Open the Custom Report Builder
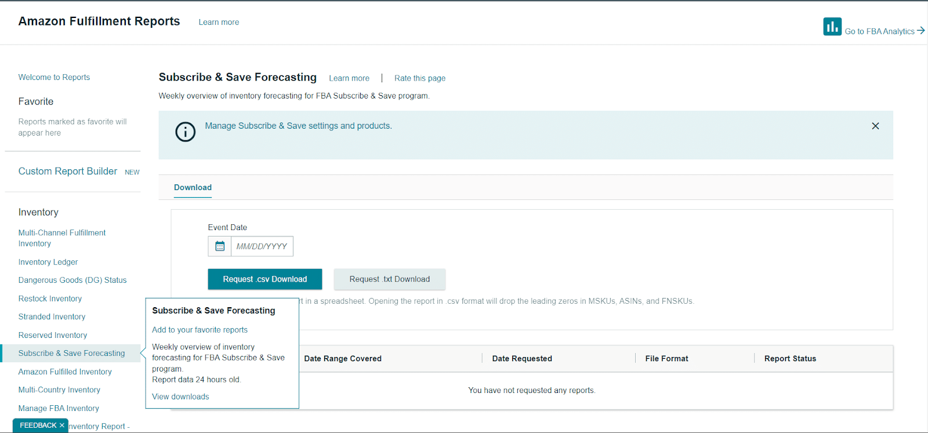The height and width of the screenshot is (433, 928). pos(68,171)
